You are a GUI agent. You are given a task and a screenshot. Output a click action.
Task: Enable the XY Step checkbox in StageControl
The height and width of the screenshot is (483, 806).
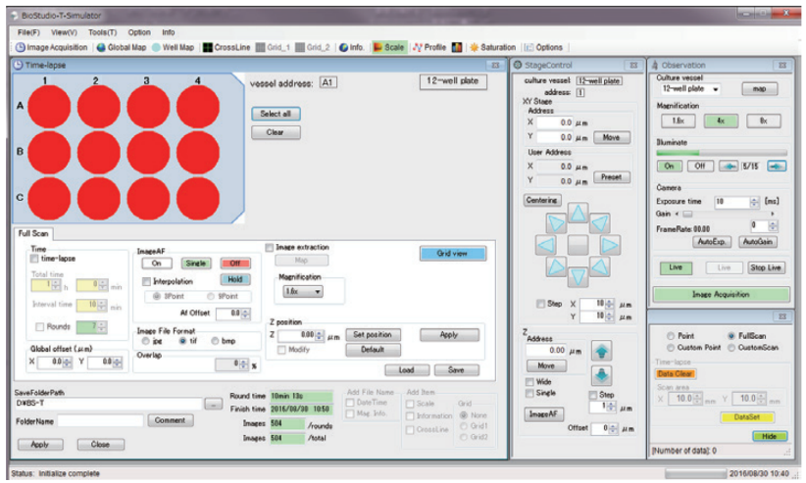[x=540, y=304]
